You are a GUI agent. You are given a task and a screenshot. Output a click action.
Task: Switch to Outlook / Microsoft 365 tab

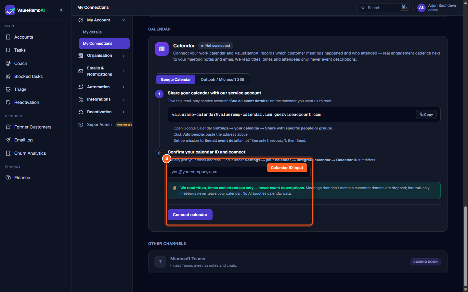tap(222, 79)
